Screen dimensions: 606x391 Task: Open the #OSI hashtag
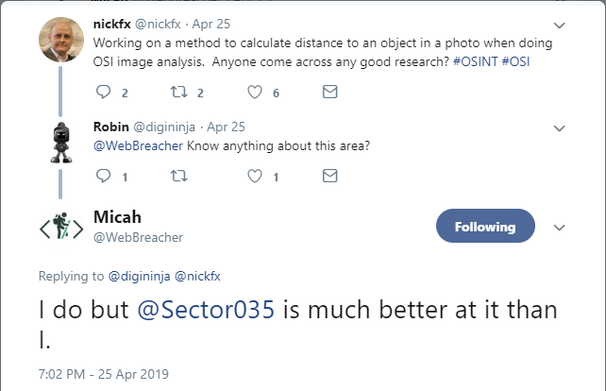tap(515, 62)
